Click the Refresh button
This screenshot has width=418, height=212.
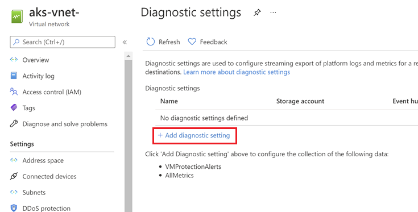(x=163, y=42)
